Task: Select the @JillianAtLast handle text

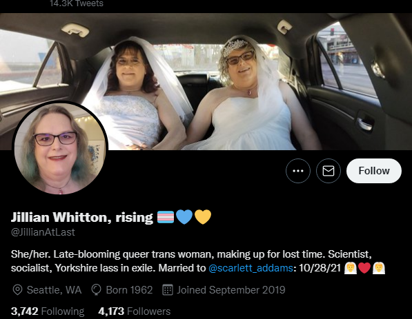Action: tap(43, 232)
